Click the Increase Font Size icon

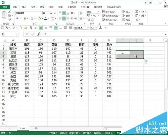pos(51,13)
